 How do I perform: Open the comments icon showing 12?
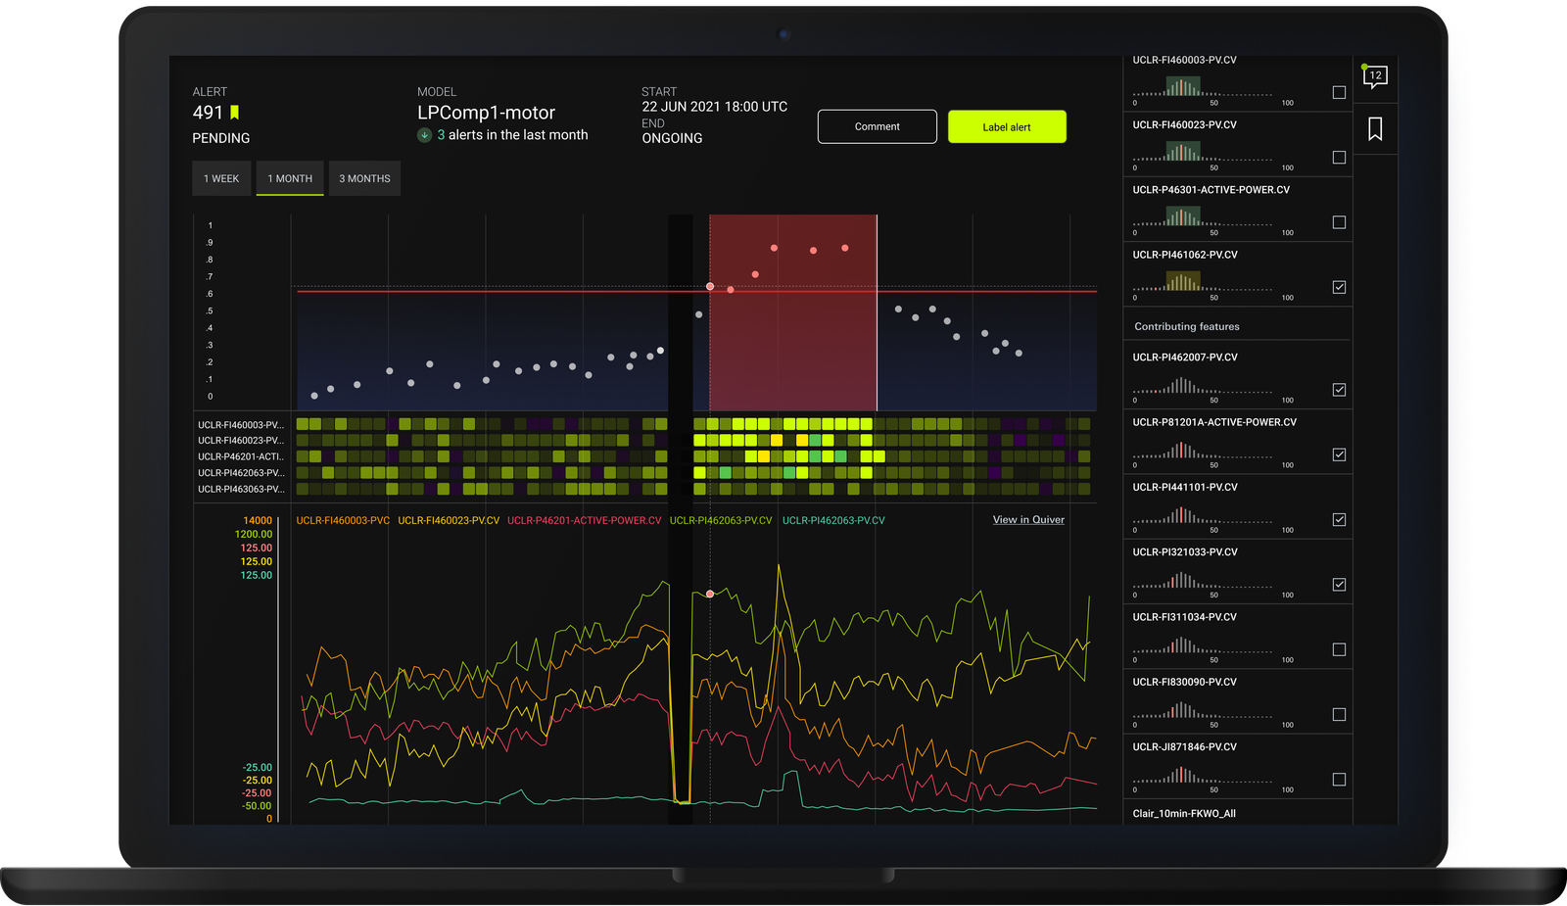tap(1375, 76)
